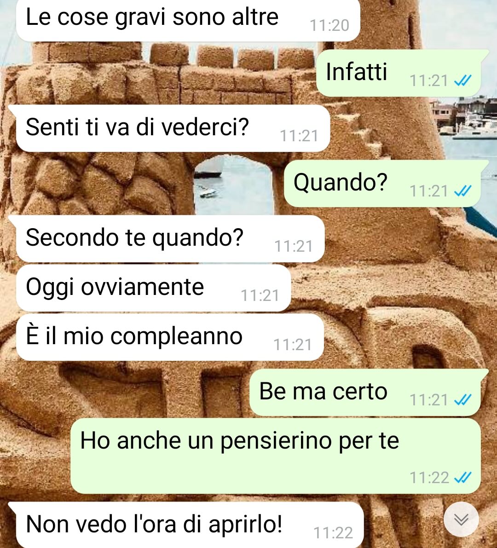This screenshot has width=497, height=548.
Task: Tap read ticks on "Ho anche un pensierino"
Action: [463, 478]
